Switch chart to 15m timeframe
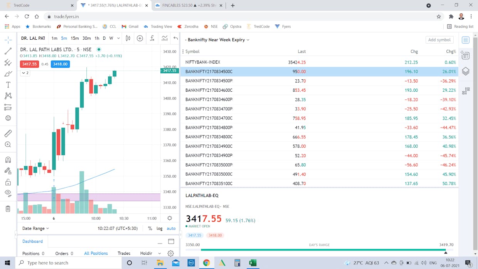Image resolution: width=478 pixels, height=269 pixels. 75,38
